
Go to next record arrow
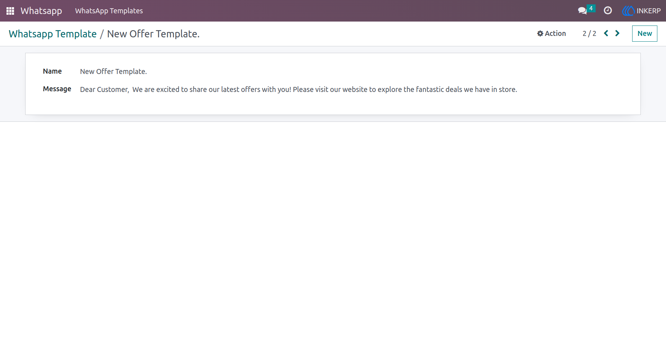coord(617,33)
